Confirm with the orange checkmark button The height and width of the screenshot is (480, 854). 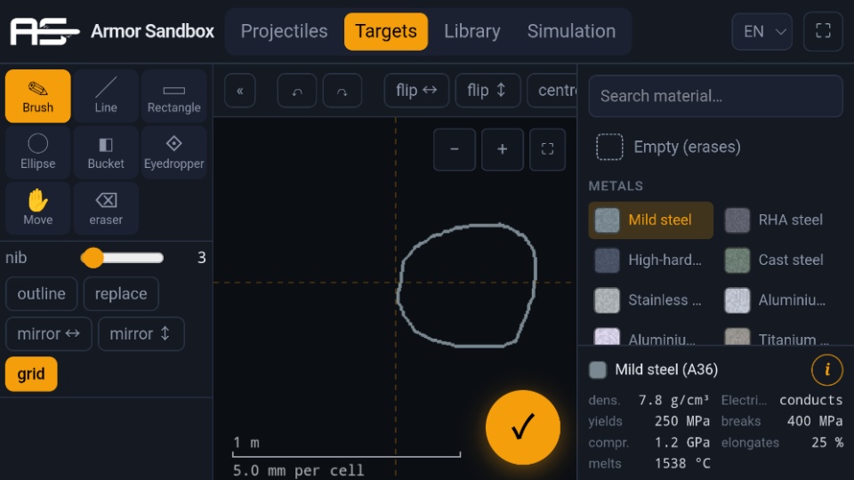523,428
